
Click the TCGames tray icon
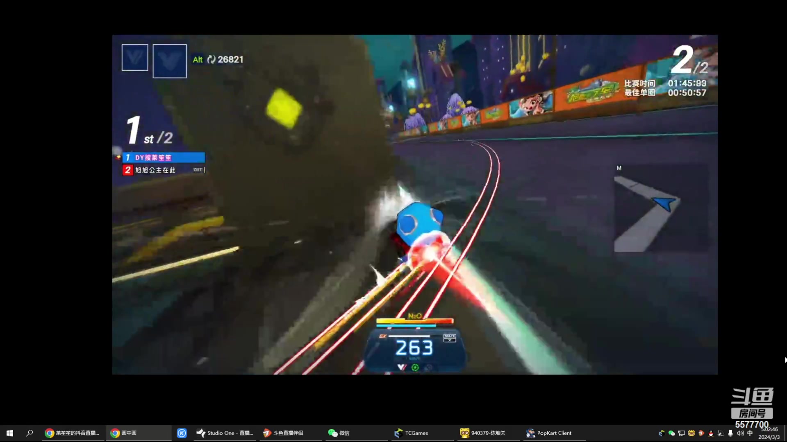tap(662, 433)
